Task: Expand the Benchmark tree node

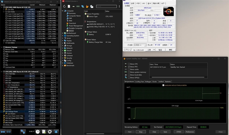Action: [x=62, y=66]
